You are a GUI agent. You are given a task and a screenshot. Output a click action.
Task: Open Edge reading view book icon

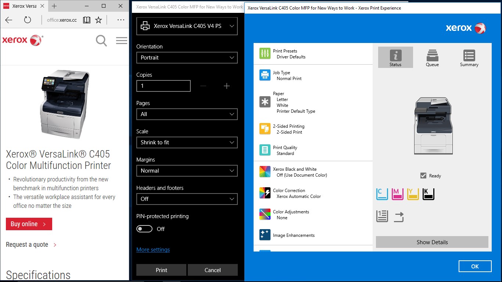[87, 20]
